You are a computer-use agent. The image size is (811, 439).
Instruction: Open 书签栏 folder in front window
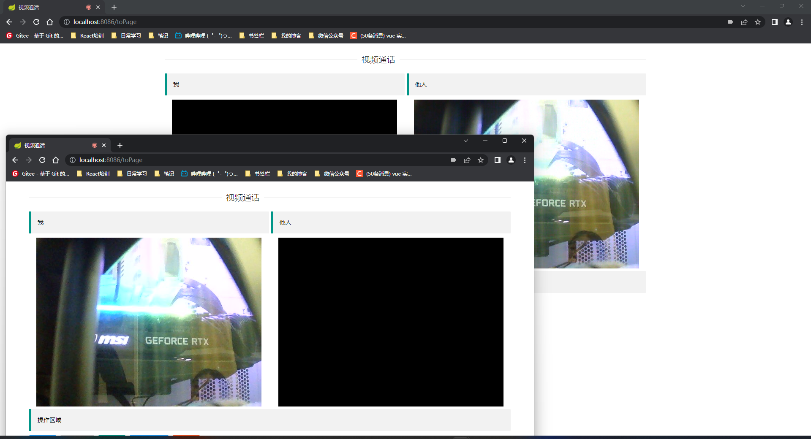click(x=258, y=173)
